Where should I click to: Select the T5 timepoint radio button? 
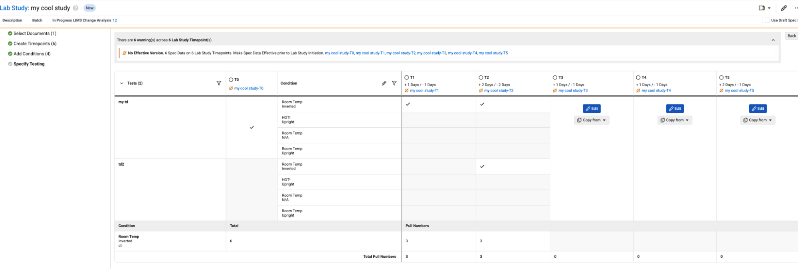click(x=721, y=77)
